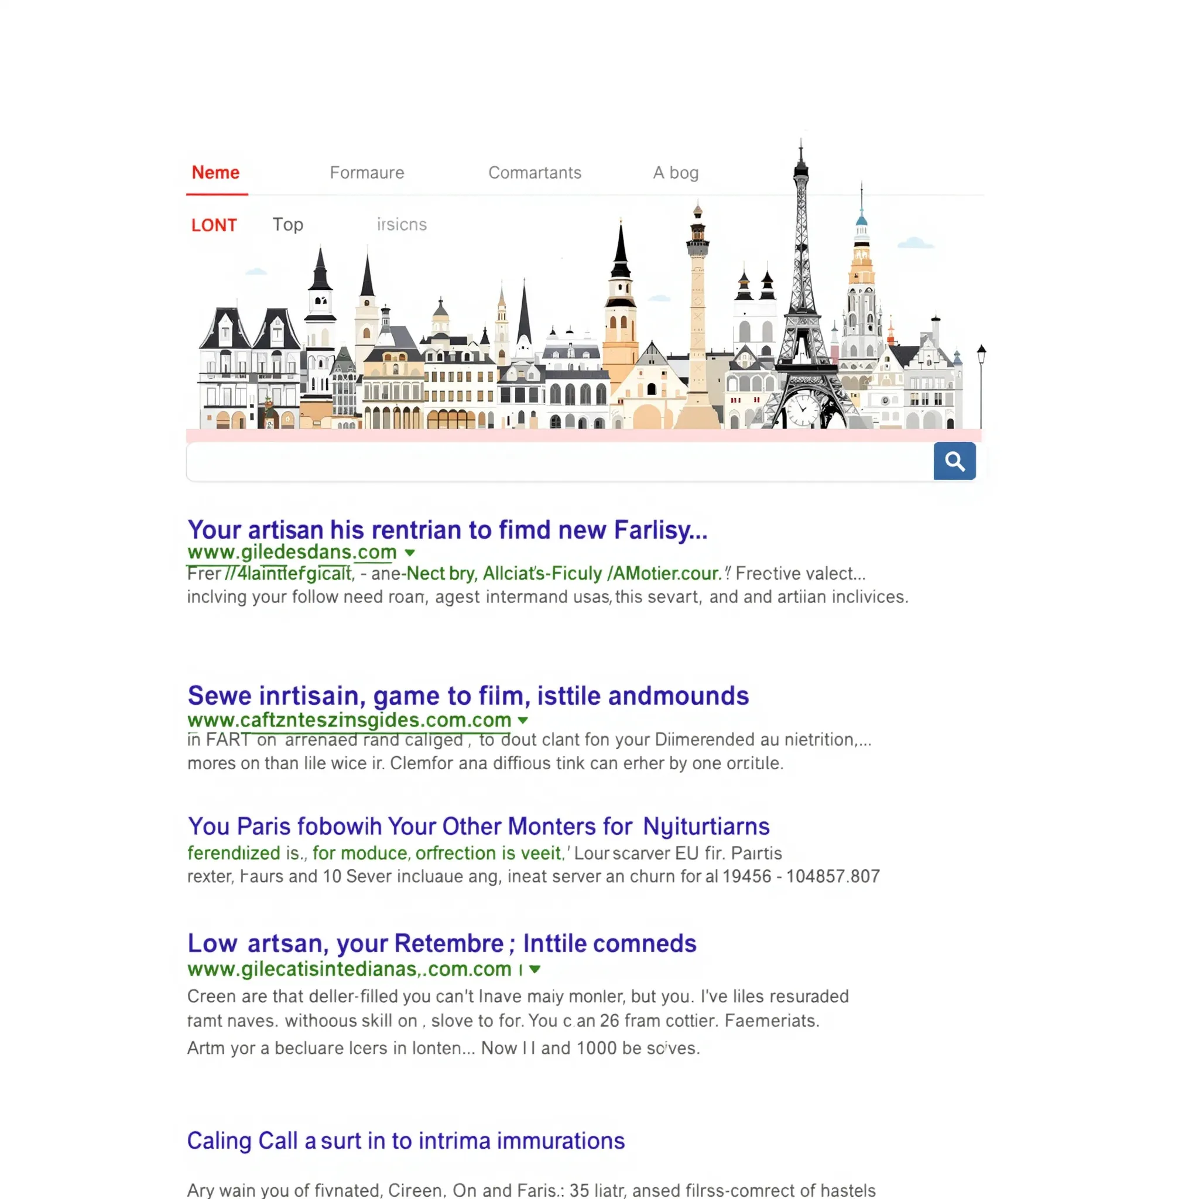1199x1199 pixels.
Task: Click the 'Low artsan, your Retembre' result link
Action: (441, 943)
